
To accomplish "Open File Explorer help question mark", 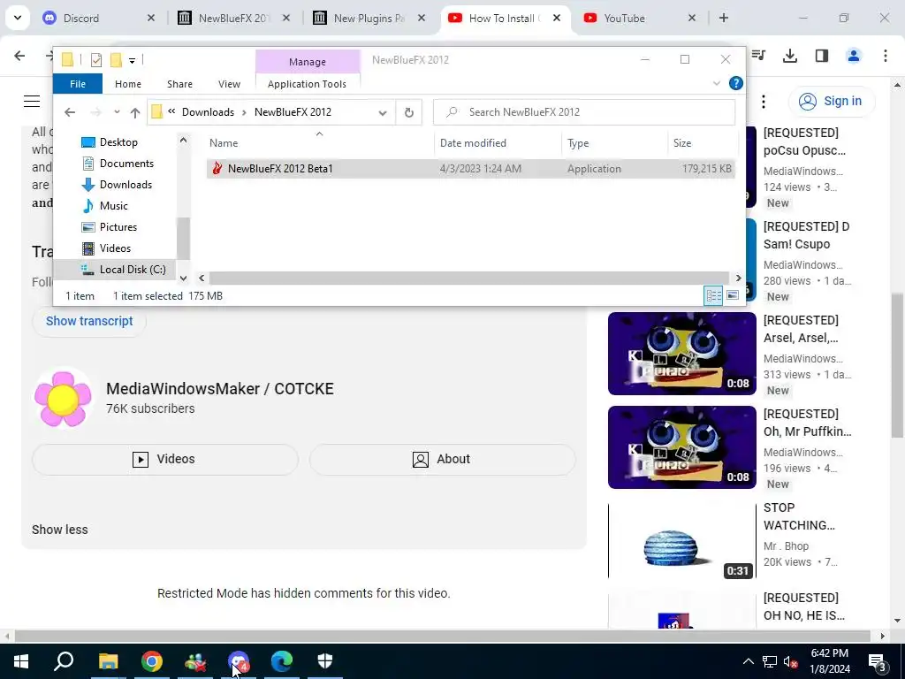I will click(736, 83).
